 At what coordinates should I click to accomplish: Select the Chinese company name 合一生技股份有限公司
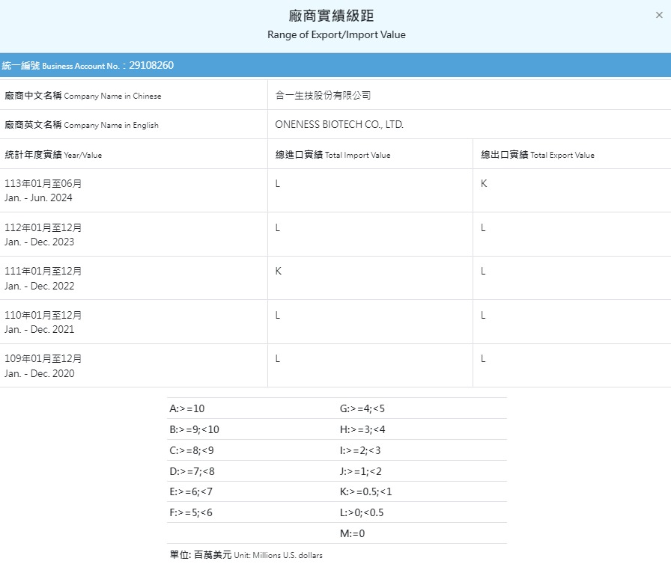tap(323, 96)
